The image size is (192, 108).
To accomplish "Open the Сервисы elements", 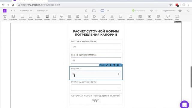I will 94,17.
